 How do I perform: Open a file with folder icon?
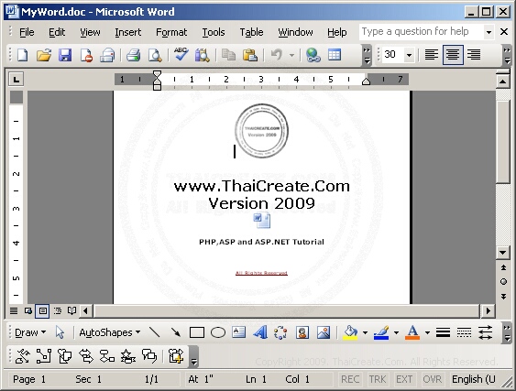(44, 55)
